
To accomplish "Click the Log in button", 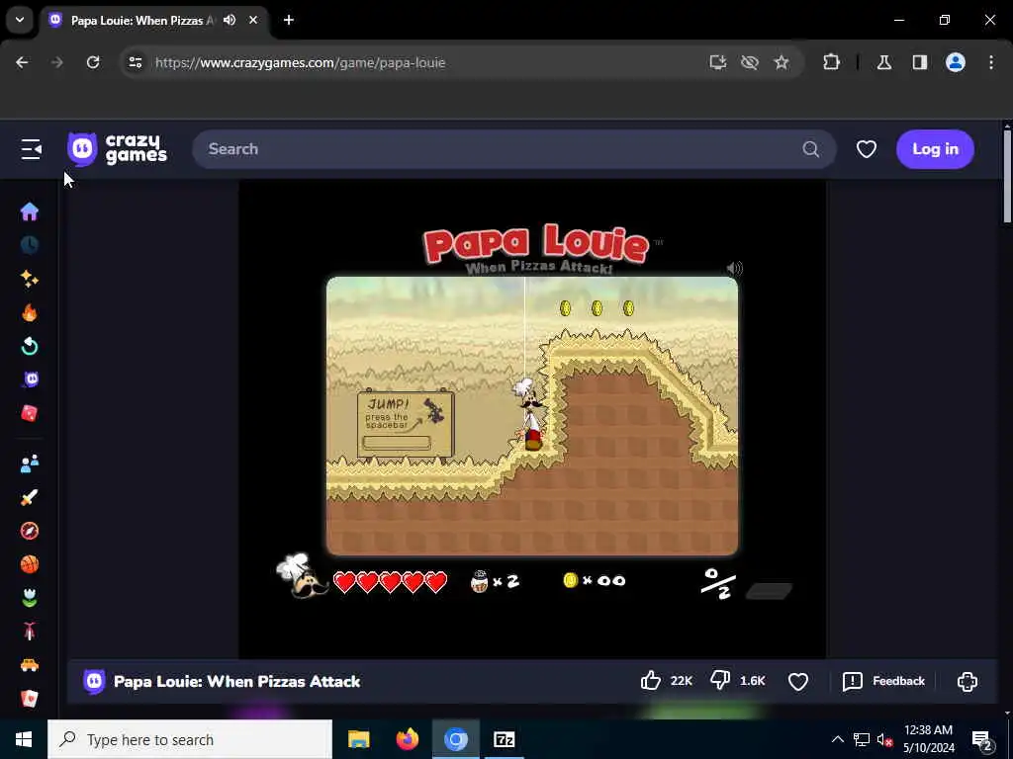I will click(935, 149).
